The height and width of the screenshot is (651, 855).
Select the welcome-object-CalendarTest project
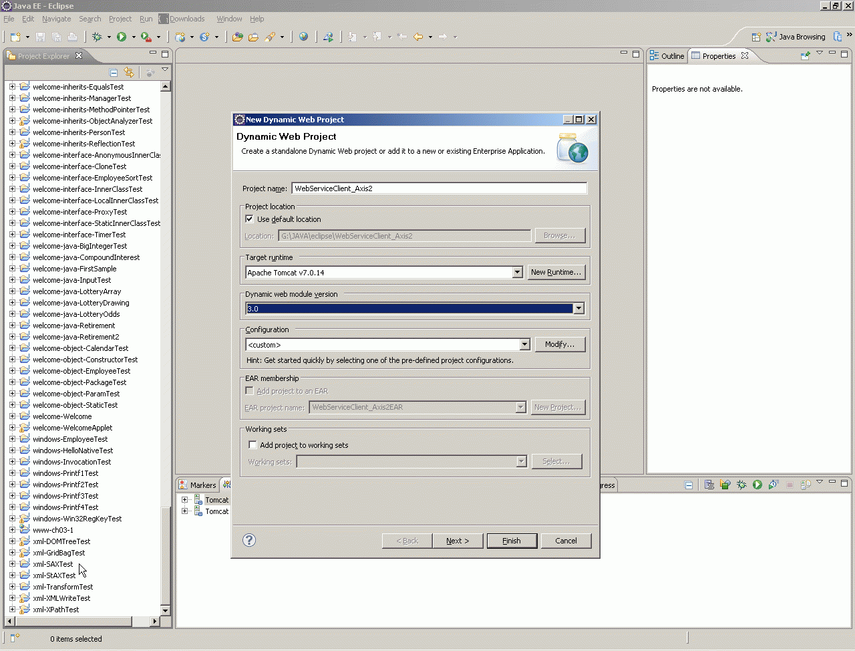(80, 348)
